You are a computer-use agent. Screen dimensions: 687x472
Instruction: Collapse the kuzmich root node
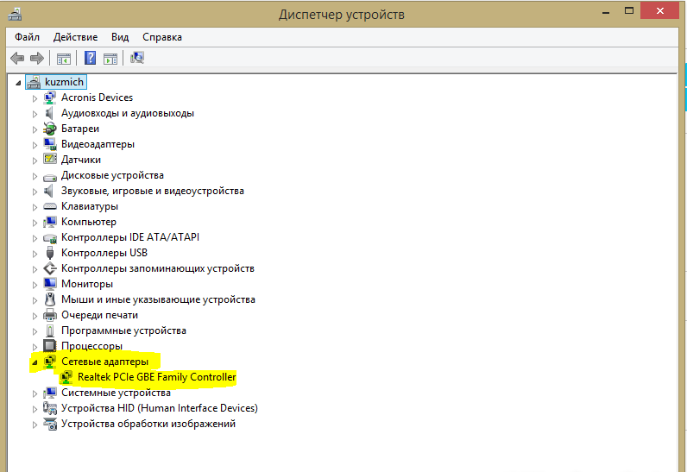point(18,83)
